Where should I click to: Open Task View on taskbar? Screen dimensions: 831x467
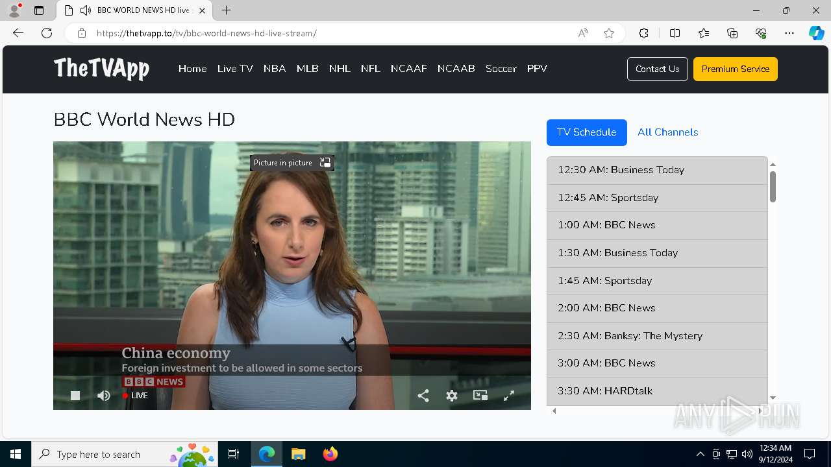coord(234,454)
